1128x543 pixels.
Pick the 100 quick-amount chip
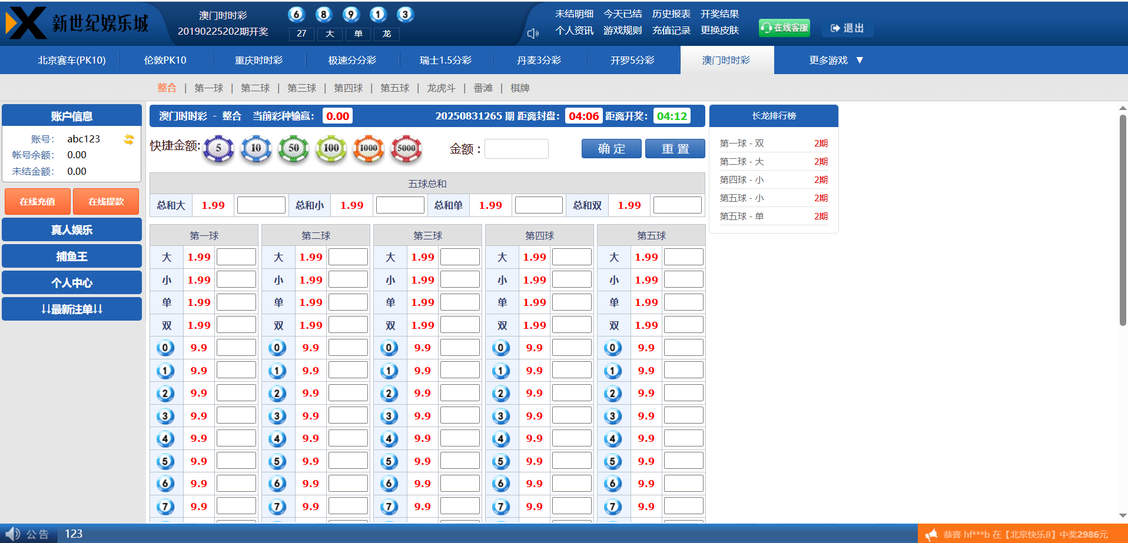[331, 148]
